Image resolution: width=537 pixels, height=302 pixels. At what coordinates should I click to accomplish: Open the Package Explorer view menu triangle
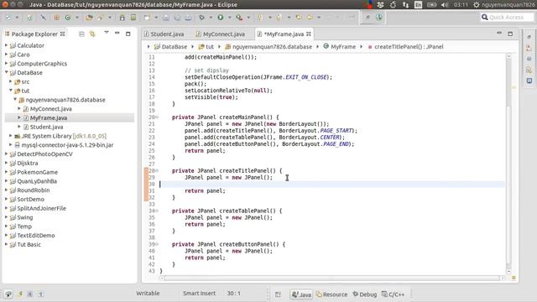(x=107, y=33)
